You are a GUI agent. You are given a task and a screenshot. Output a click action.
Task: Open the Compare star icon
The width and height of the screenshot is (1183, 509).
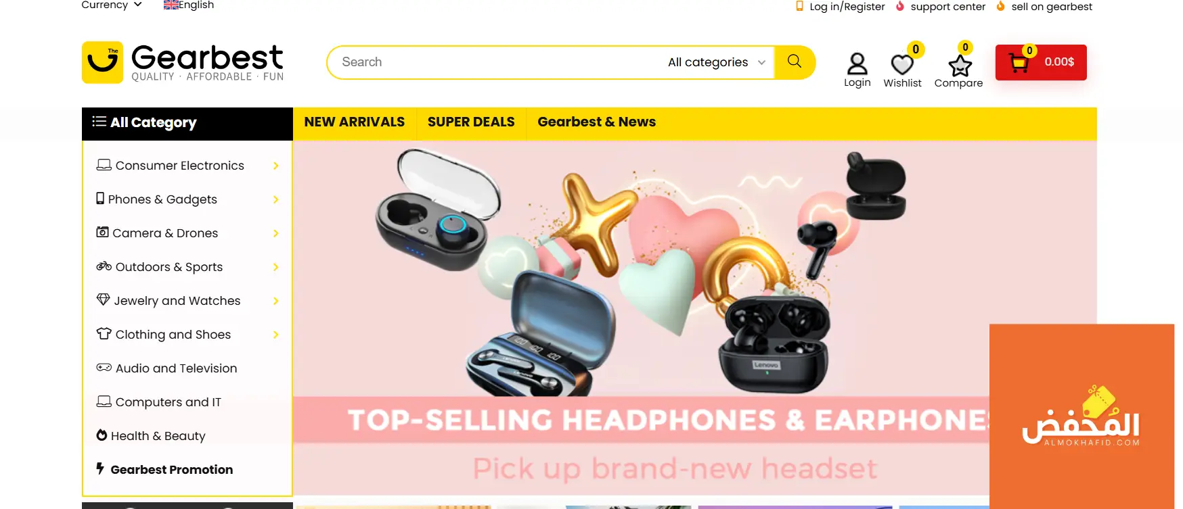pyautogui.click(x=960, y=66)
